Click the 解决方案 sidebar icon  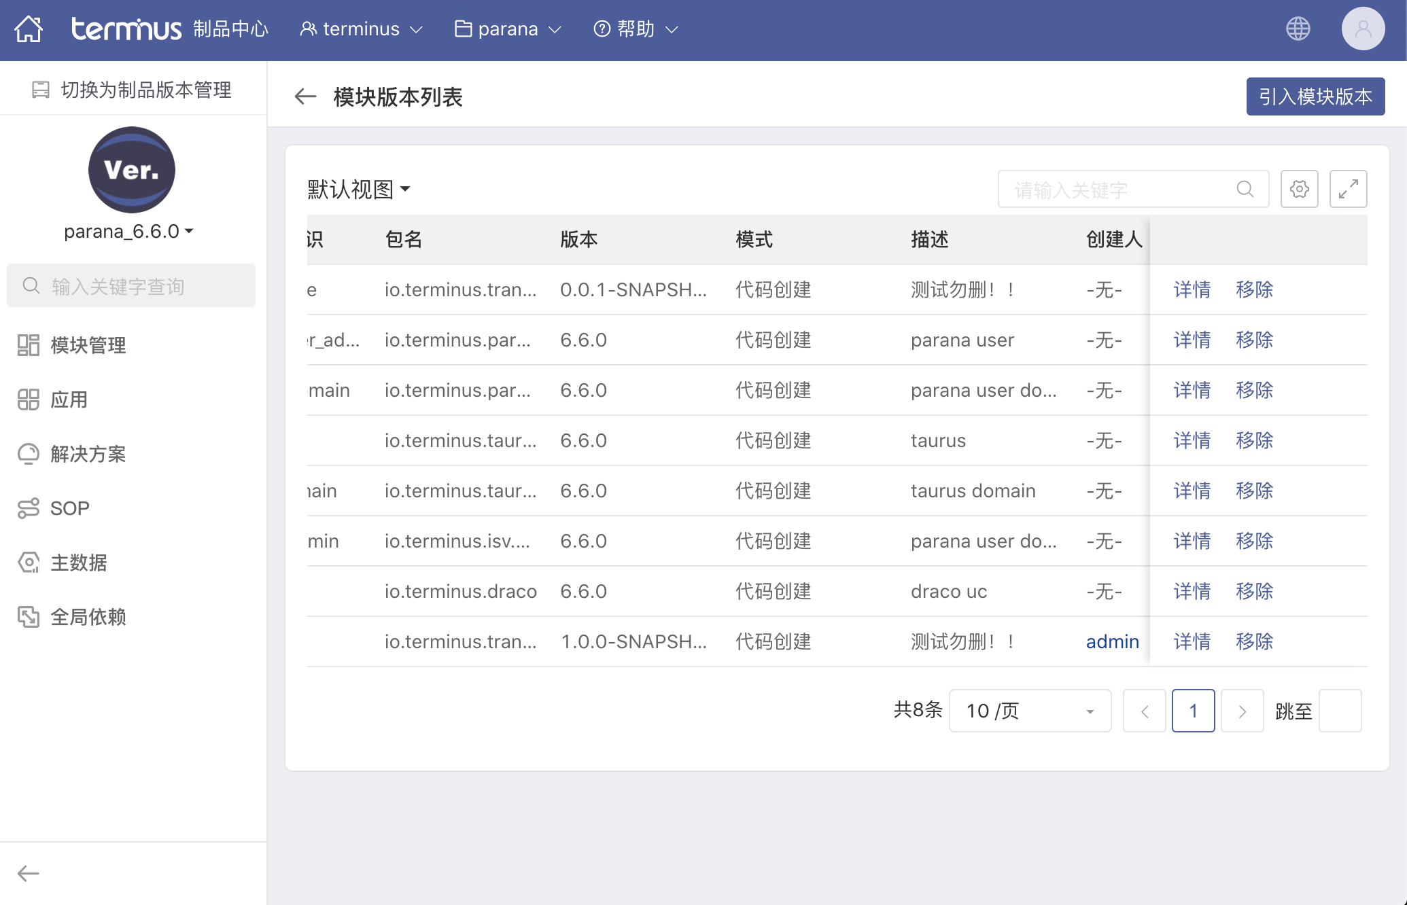[28, 454]
